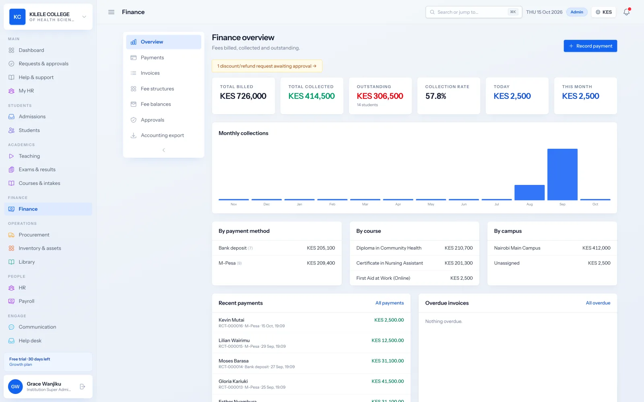Open Help desk section
The width and height of the screenshot is (644, 402).
click(48, 340)
